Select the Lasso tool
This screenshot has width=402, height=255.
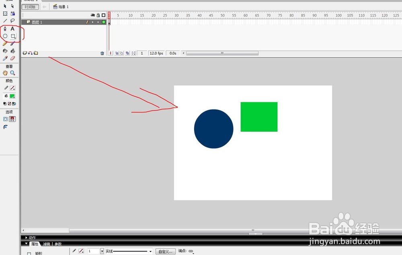click(x=12, y=21)
